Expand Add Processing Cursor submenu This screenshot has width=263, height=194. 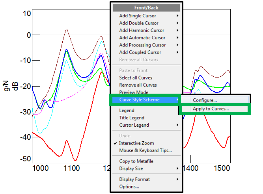pyautogui.click(x=142, y=45)
